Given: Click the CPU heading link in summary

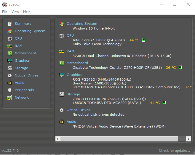Looking at the screenshot, I should tap(70, 35).
